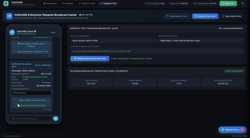Open the Audit & Proofs tab
Screen dimensions: 250x138
pos(87,3)
